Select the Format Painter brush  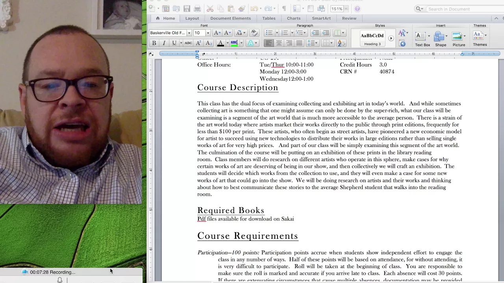pos(242,9)
